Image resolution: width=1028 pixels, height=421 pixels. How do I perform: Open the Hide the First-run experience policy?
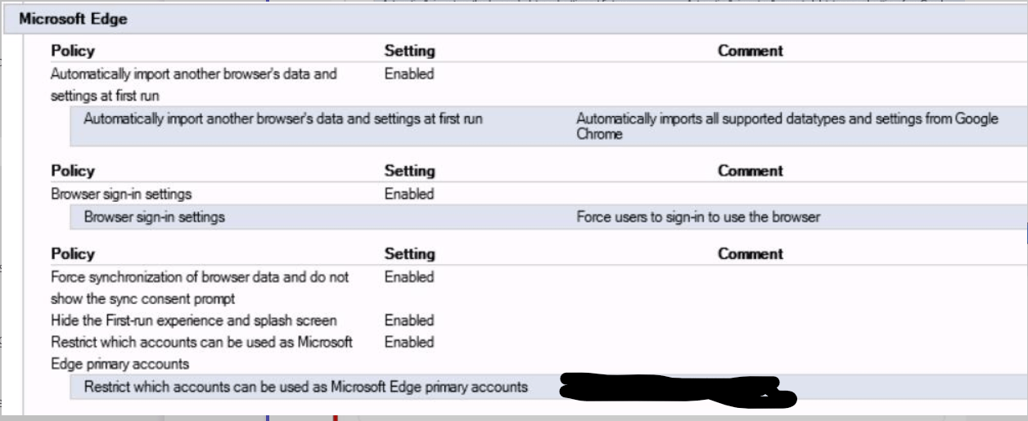click(x=193, y=320)
